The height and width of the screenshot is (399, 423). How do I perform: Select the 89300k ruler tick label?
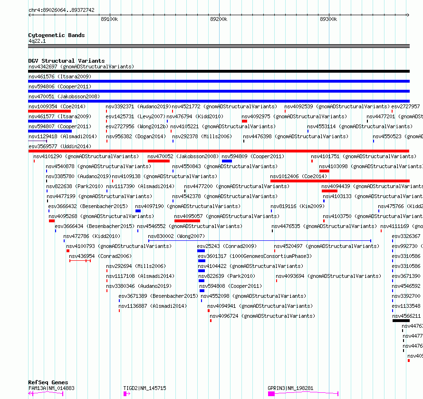coord(328,19)
